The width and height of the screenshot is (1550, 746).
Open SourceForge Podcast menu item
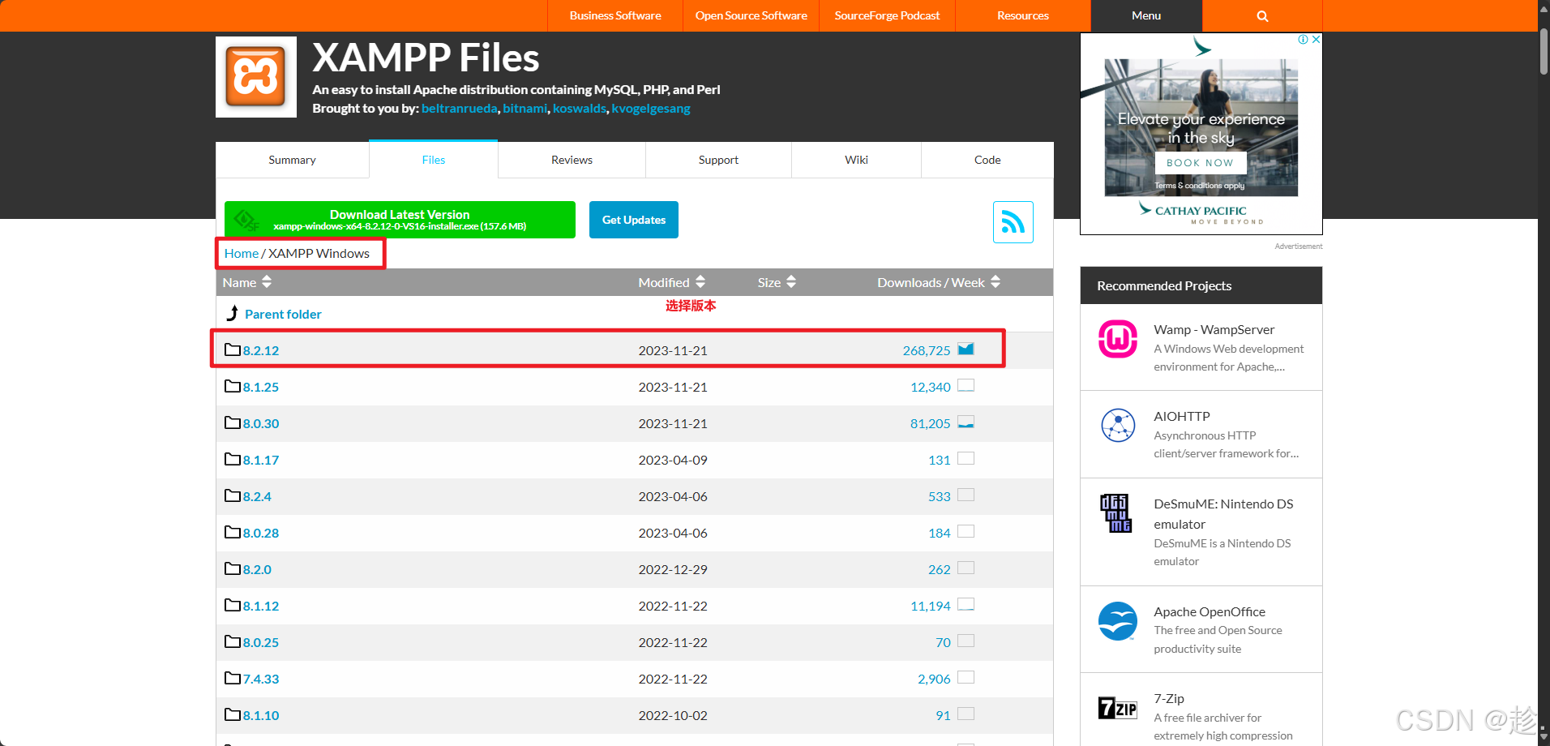click(887, 15)
